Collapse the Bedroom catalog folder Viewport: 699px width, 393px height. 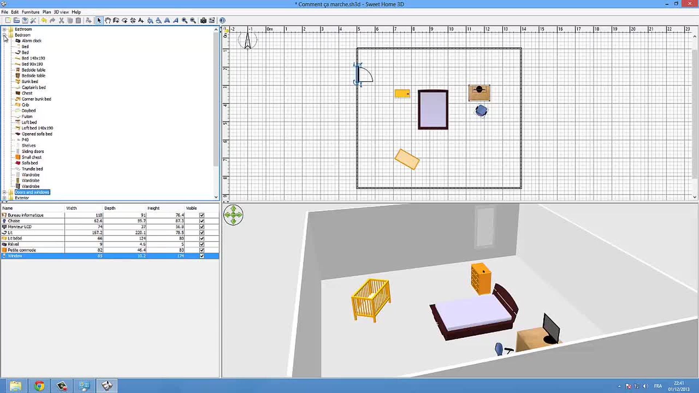pos(4,35)
